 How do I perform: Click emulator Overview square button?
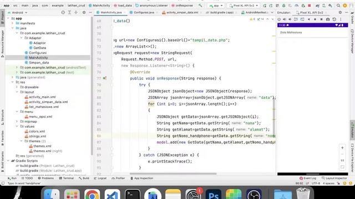click(321, 19)
